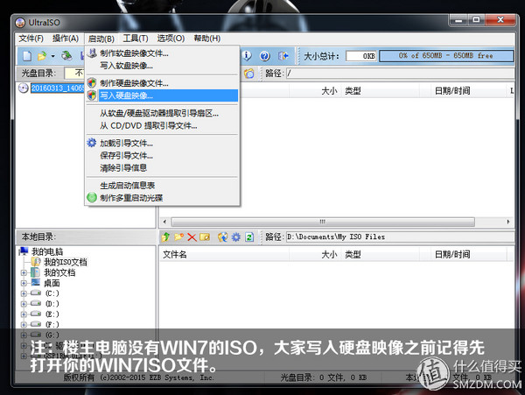Screen dimensions: 525x395
Task: Open the 选项(O) menu
Action: [x=171, y=39]
